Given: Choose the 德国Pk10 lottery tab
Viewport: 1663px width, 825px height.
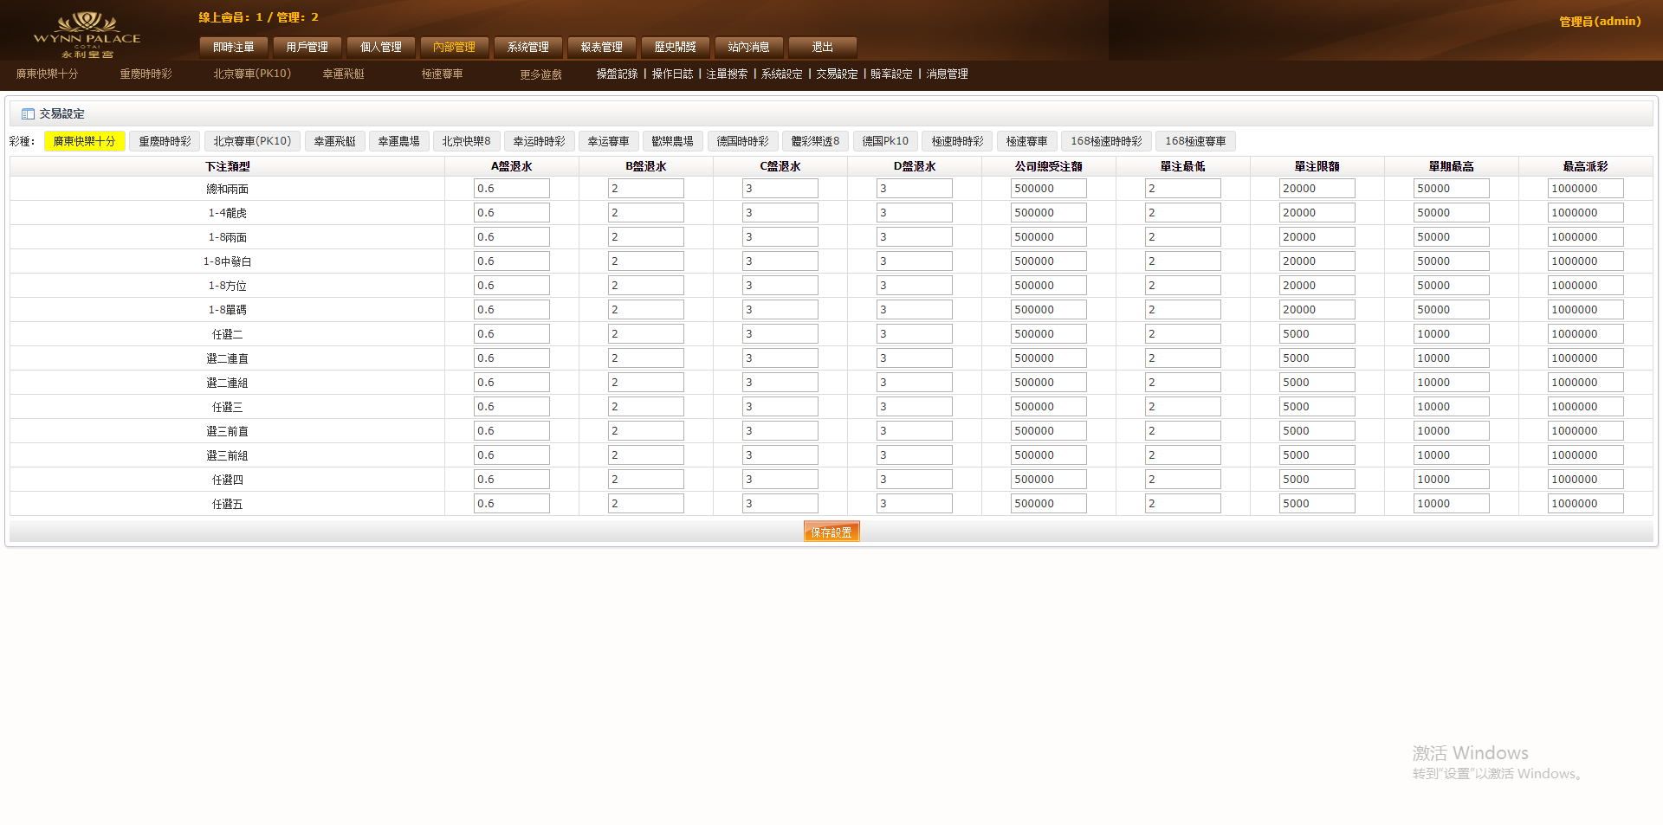Looking at the screenshot, I should (885, 141).
